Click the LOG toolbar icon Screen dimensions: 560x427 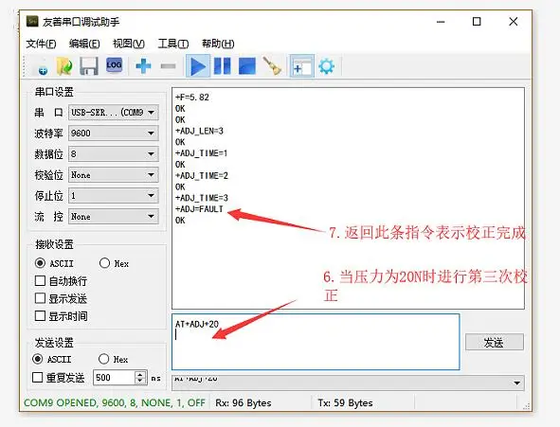point(114,65)
